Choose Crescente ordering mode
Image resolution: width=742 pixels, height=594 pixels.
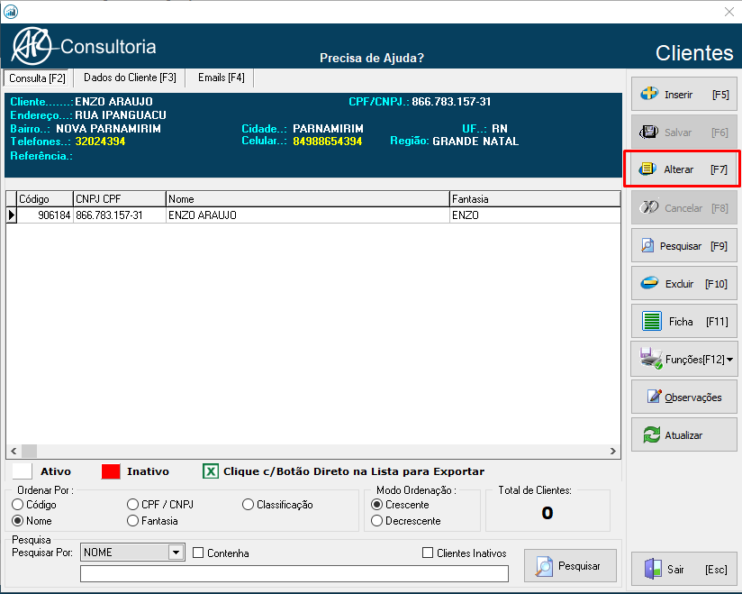(x=376, y=505)
